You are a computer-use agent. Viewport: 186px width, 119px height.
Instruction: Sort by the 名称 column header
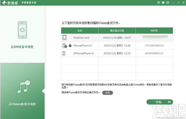(x=80, y=31)
